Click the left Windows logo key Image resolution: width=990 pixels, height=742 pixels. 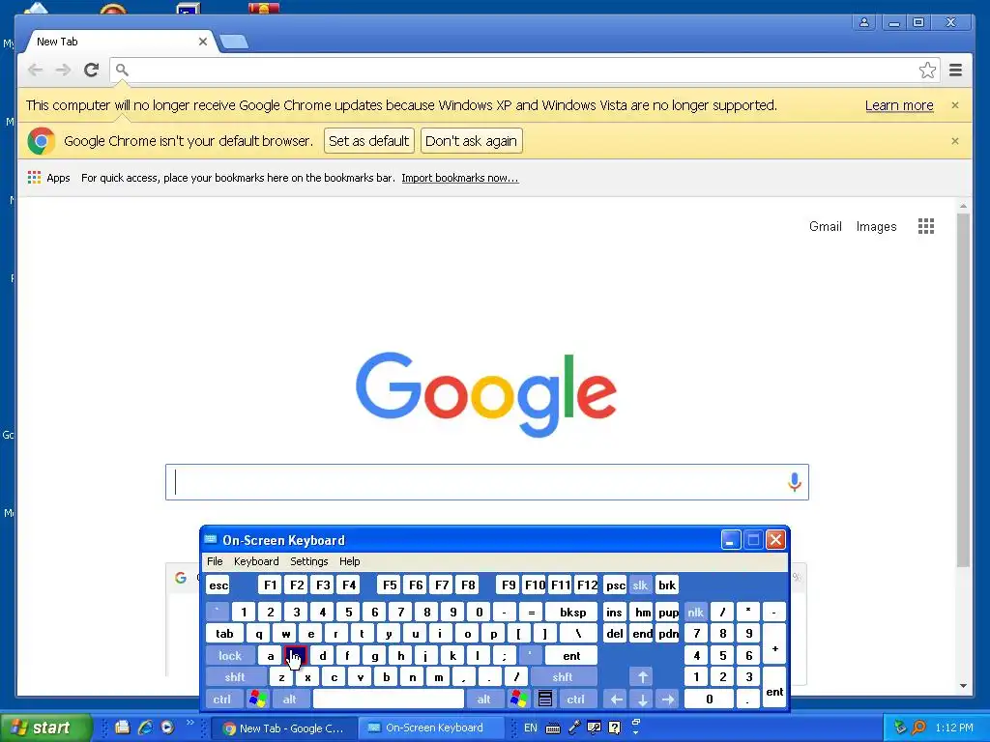point(257,699)
